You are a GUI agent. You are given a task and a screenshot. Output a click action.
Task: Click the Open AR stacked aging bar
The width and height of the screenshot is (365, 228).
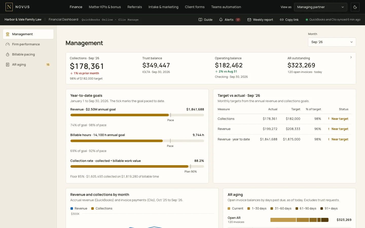pos(299,220)
